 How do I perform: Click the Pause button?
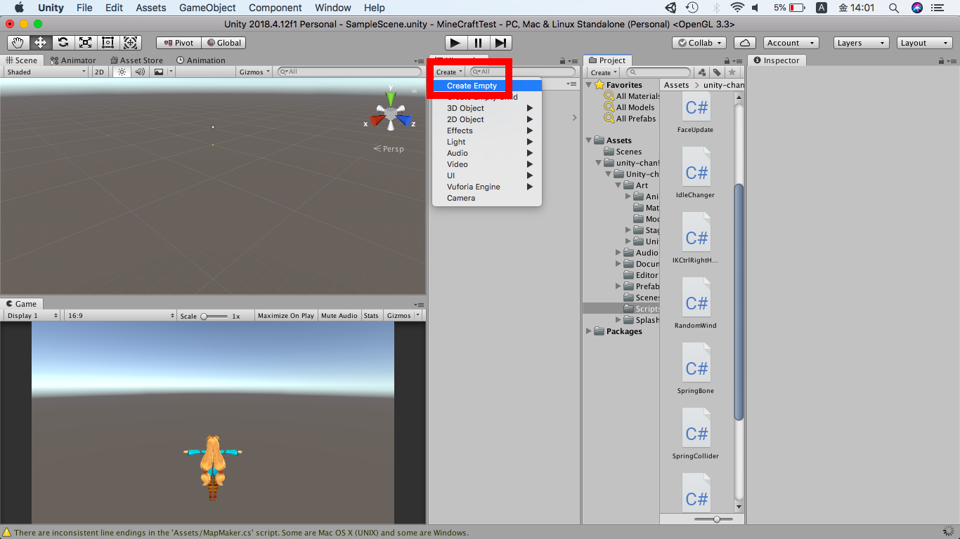[x=478, y=43]
